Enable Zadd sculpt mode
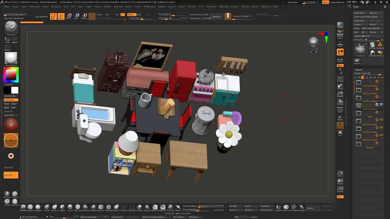 pos(131,15)
